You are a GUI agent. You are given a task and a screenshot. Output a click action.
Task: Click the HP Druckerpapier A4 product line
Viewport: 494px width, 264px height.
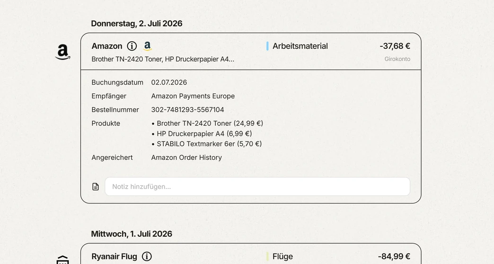[202, 133]
